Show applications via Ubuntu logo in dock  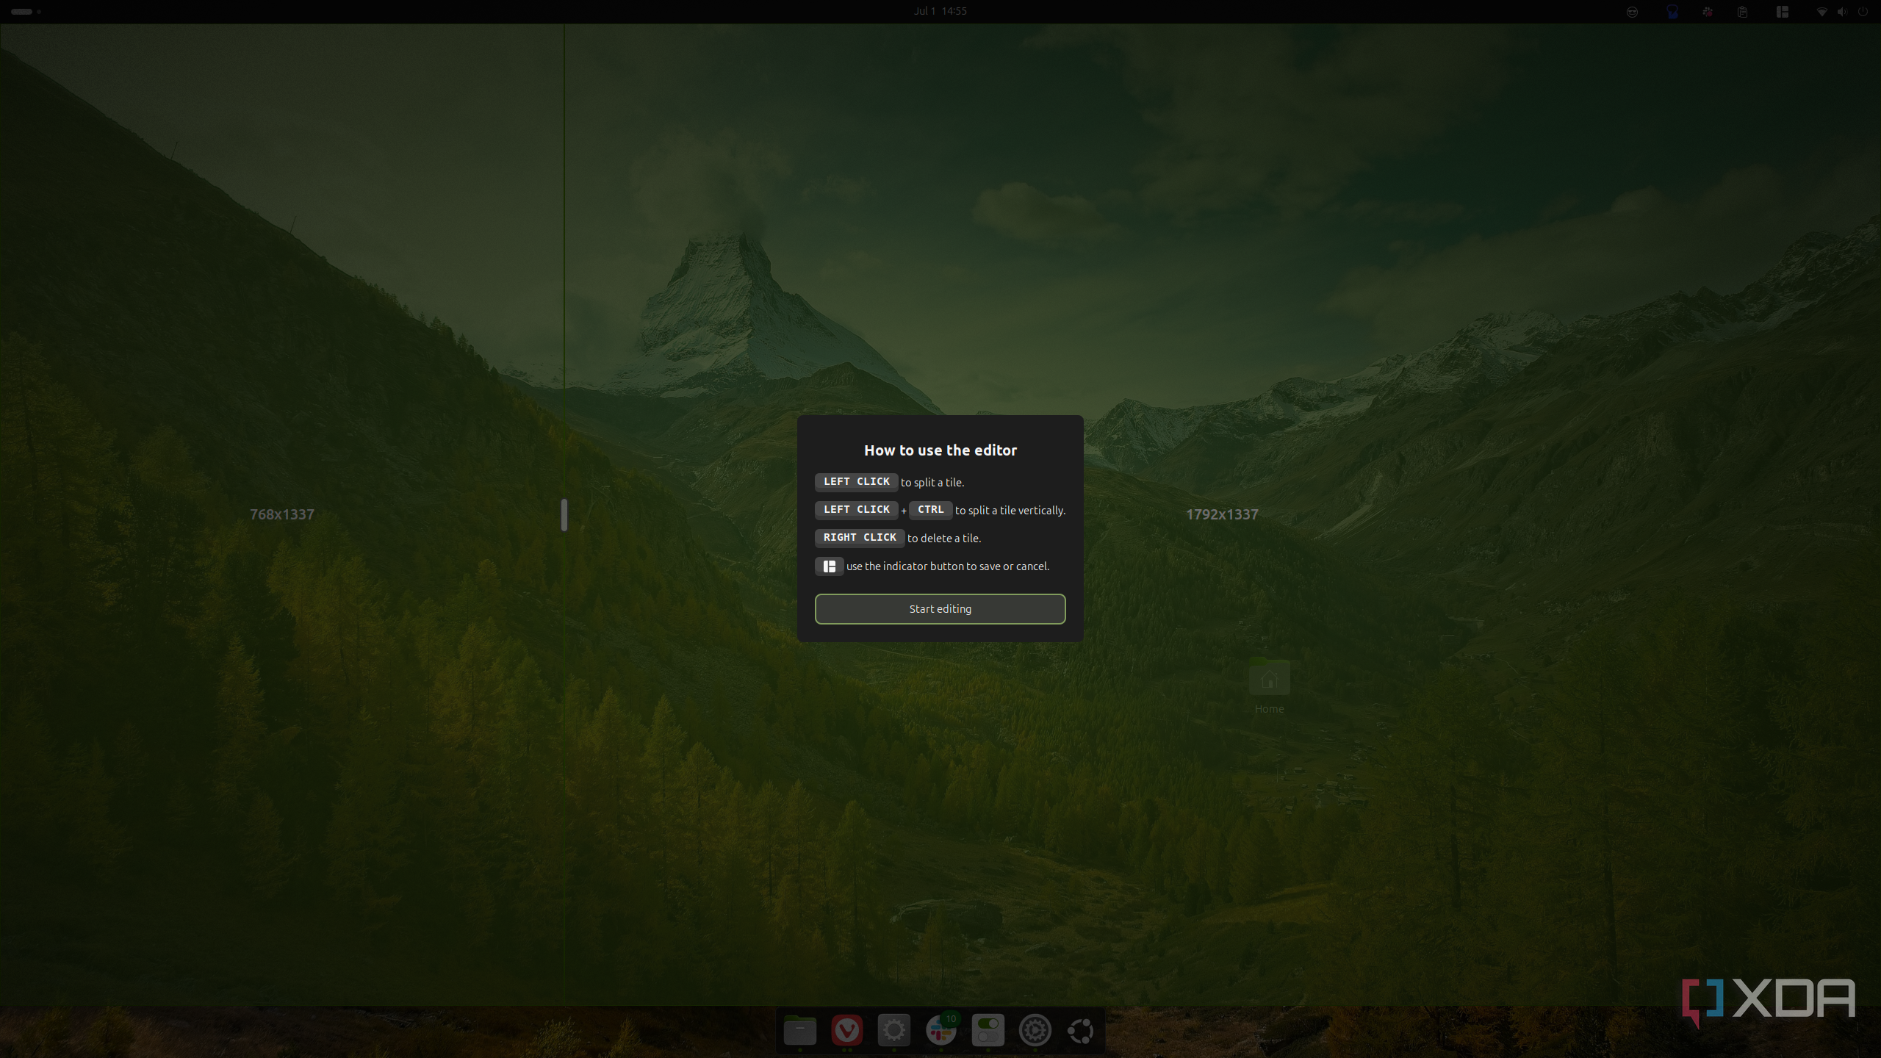(1081, 1030)
